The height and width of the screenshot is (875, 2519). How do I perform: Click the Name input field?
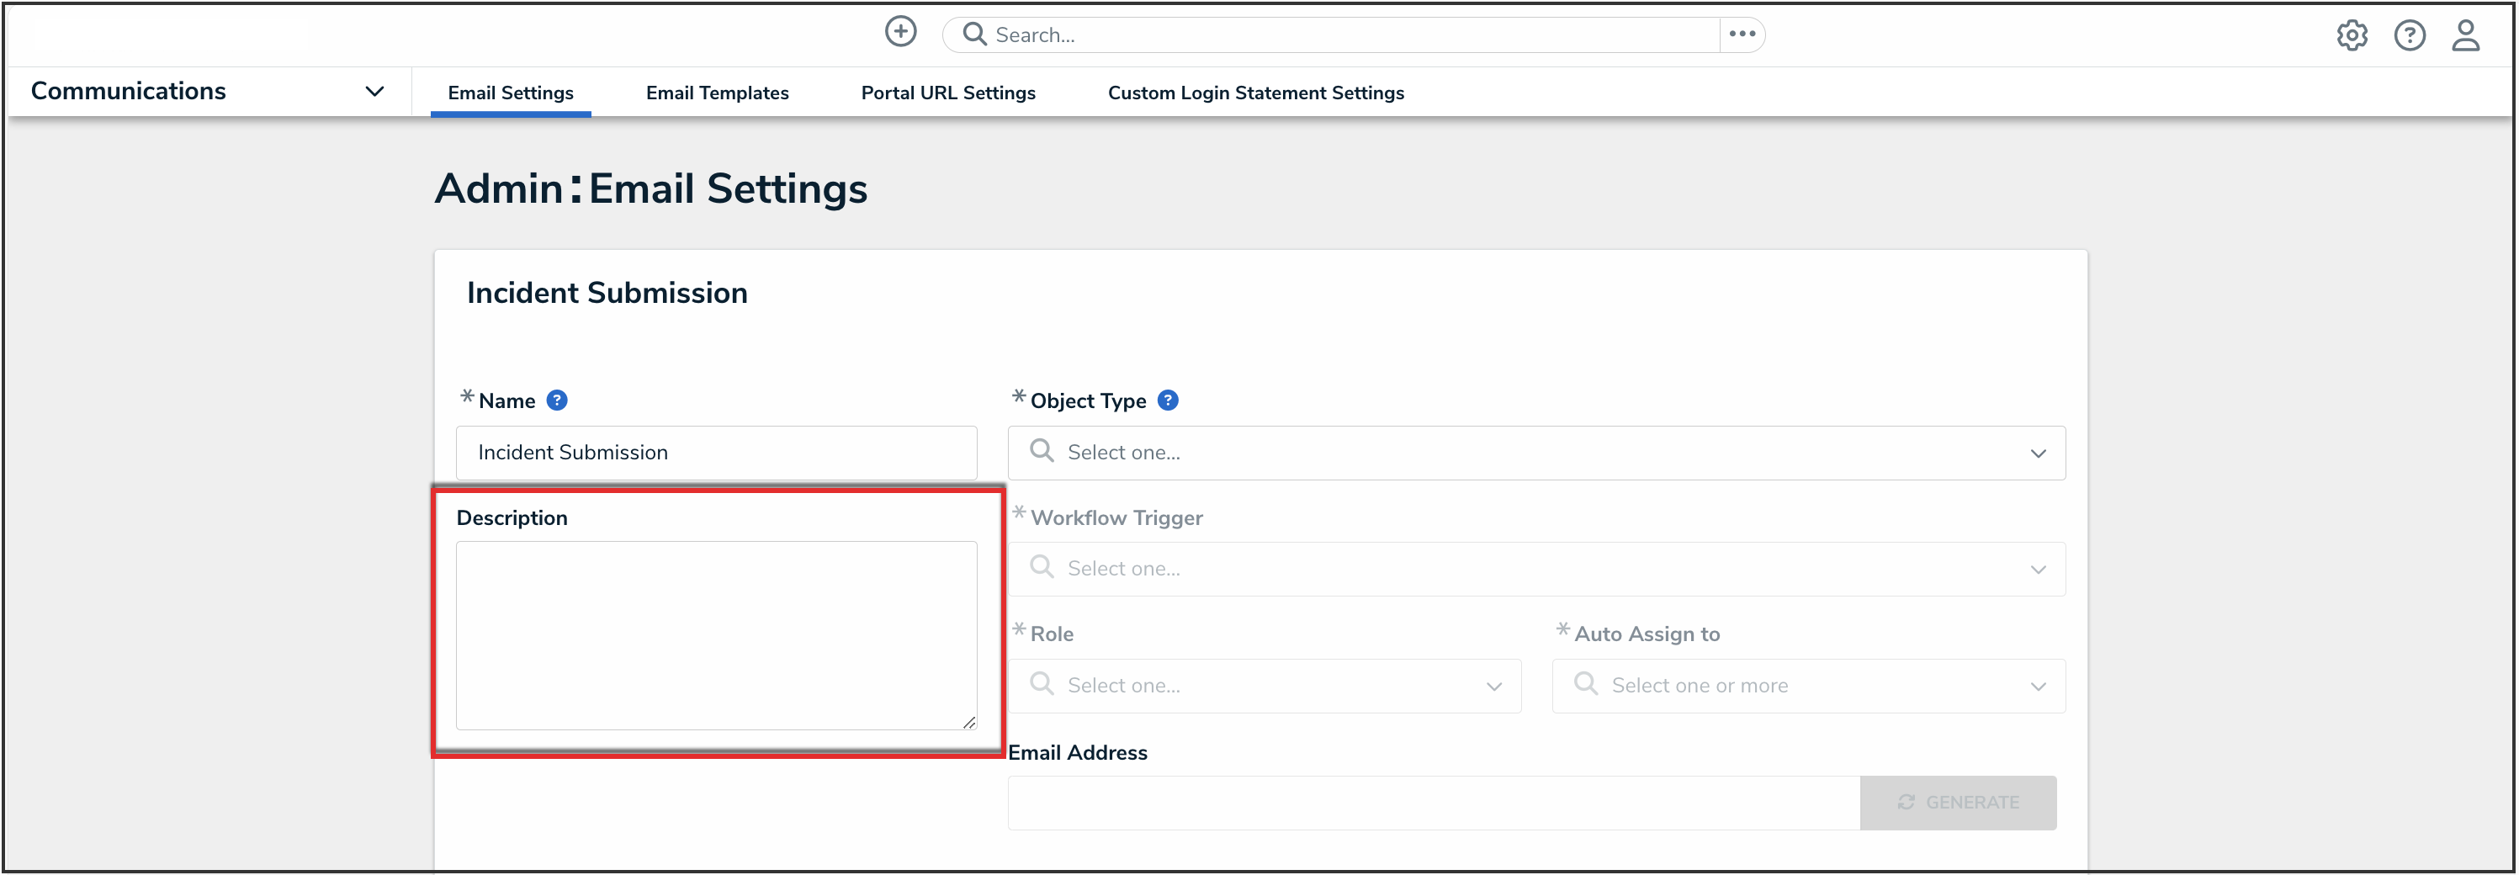(716, 453)
